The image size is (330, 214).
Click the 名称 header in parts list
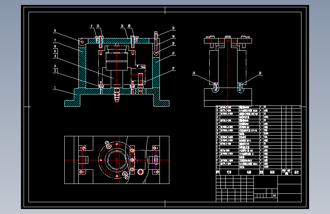(x=249, y=172)
